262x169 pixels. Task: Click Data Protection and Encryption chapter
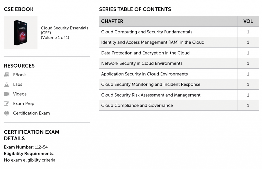tap(145, 53)
